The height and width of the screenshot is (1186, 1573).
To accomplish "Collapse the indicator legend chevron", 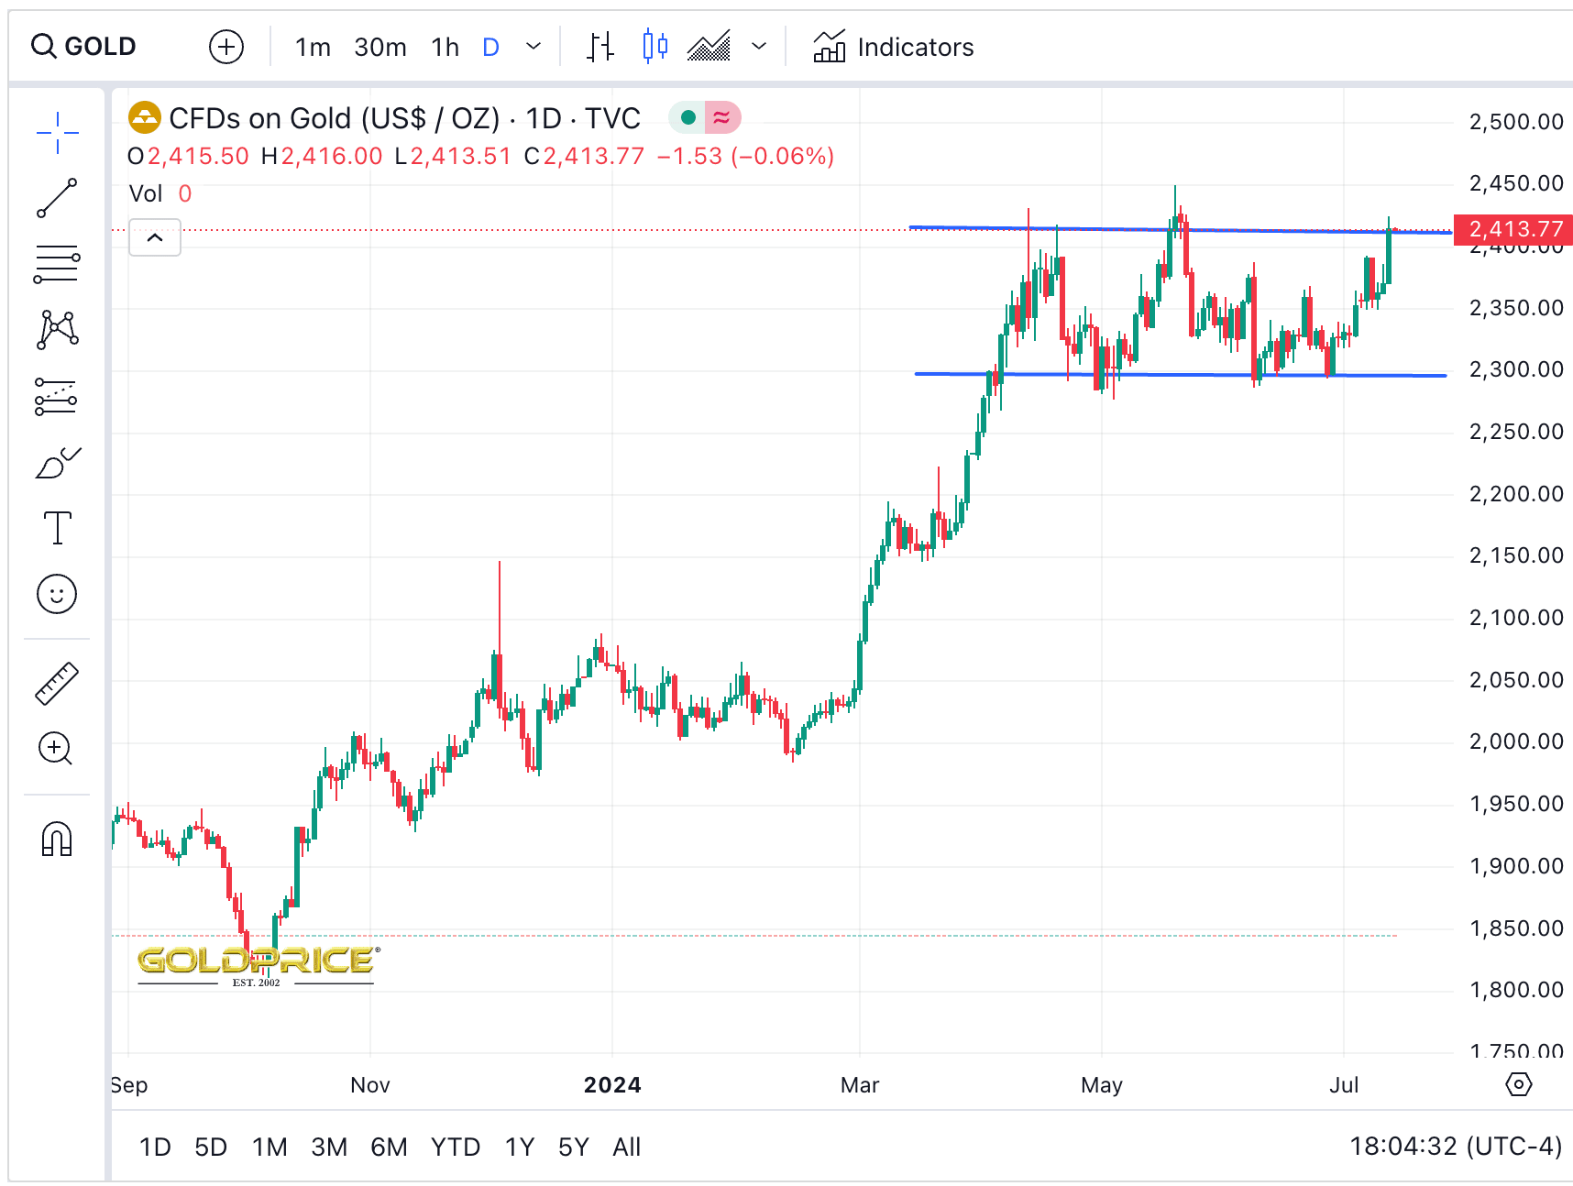I will click(x=155, y=238).
